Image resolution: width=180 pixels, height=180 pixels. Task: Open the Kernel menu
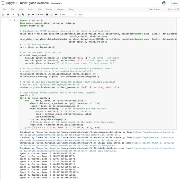click(49, 10)
